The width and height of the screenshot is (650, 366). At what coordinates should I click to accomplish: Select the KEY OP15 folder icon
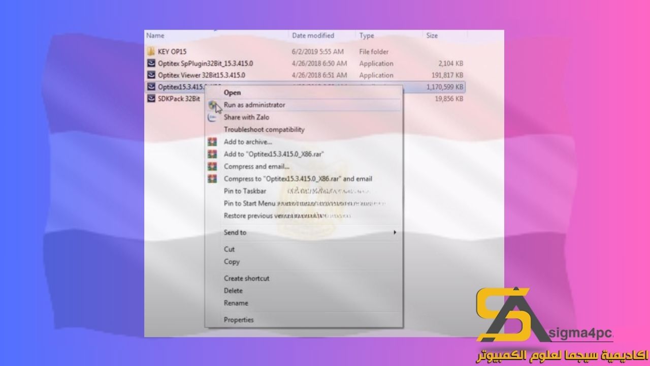[x=151, y=52]
